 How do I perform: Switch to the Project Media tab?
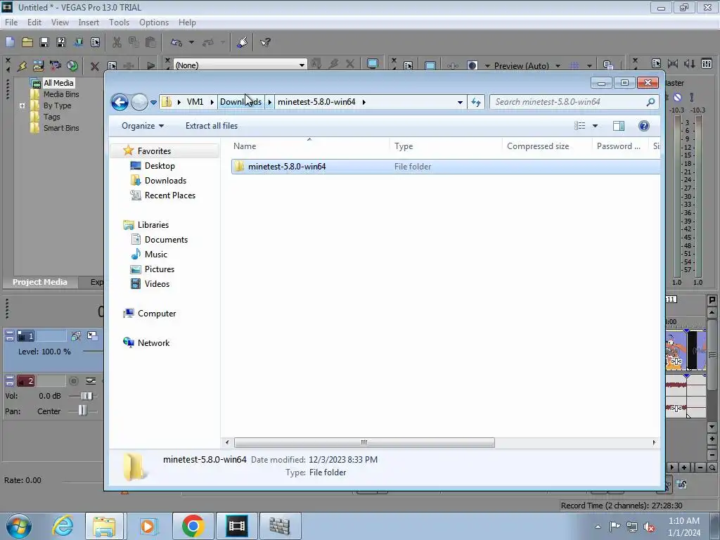coord(40,282)
